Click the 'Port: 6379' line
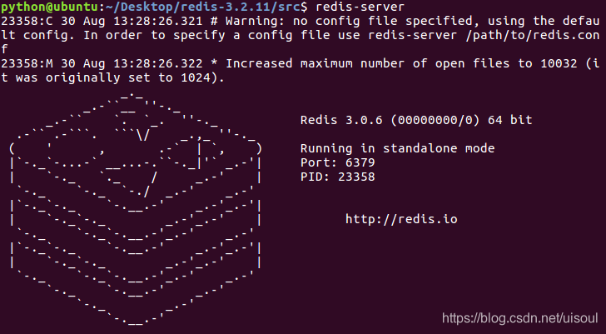The width and height of the screenshot is (606, 334). tap(337, 162)
